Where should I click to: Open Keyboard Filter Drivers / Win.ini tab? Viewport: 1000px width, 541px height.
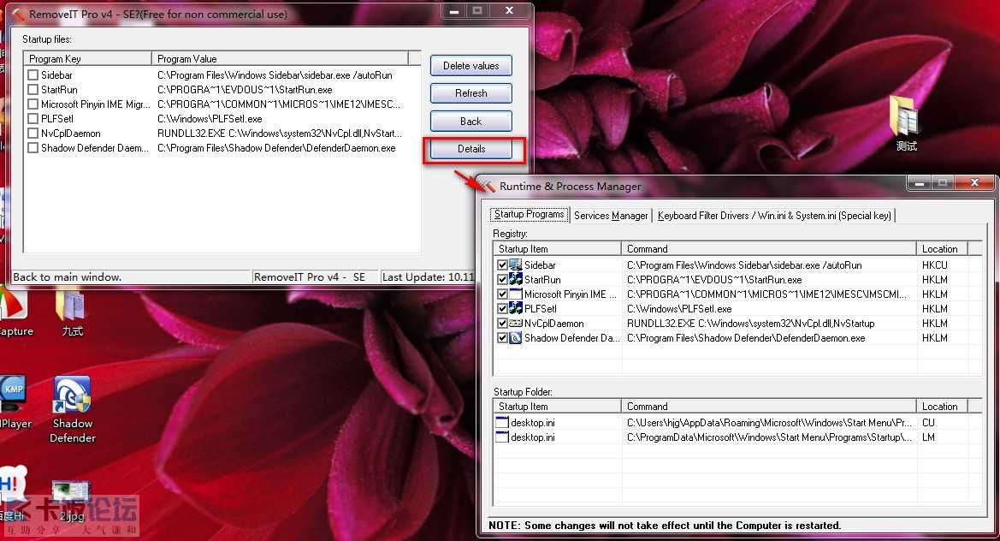[774, 216]
